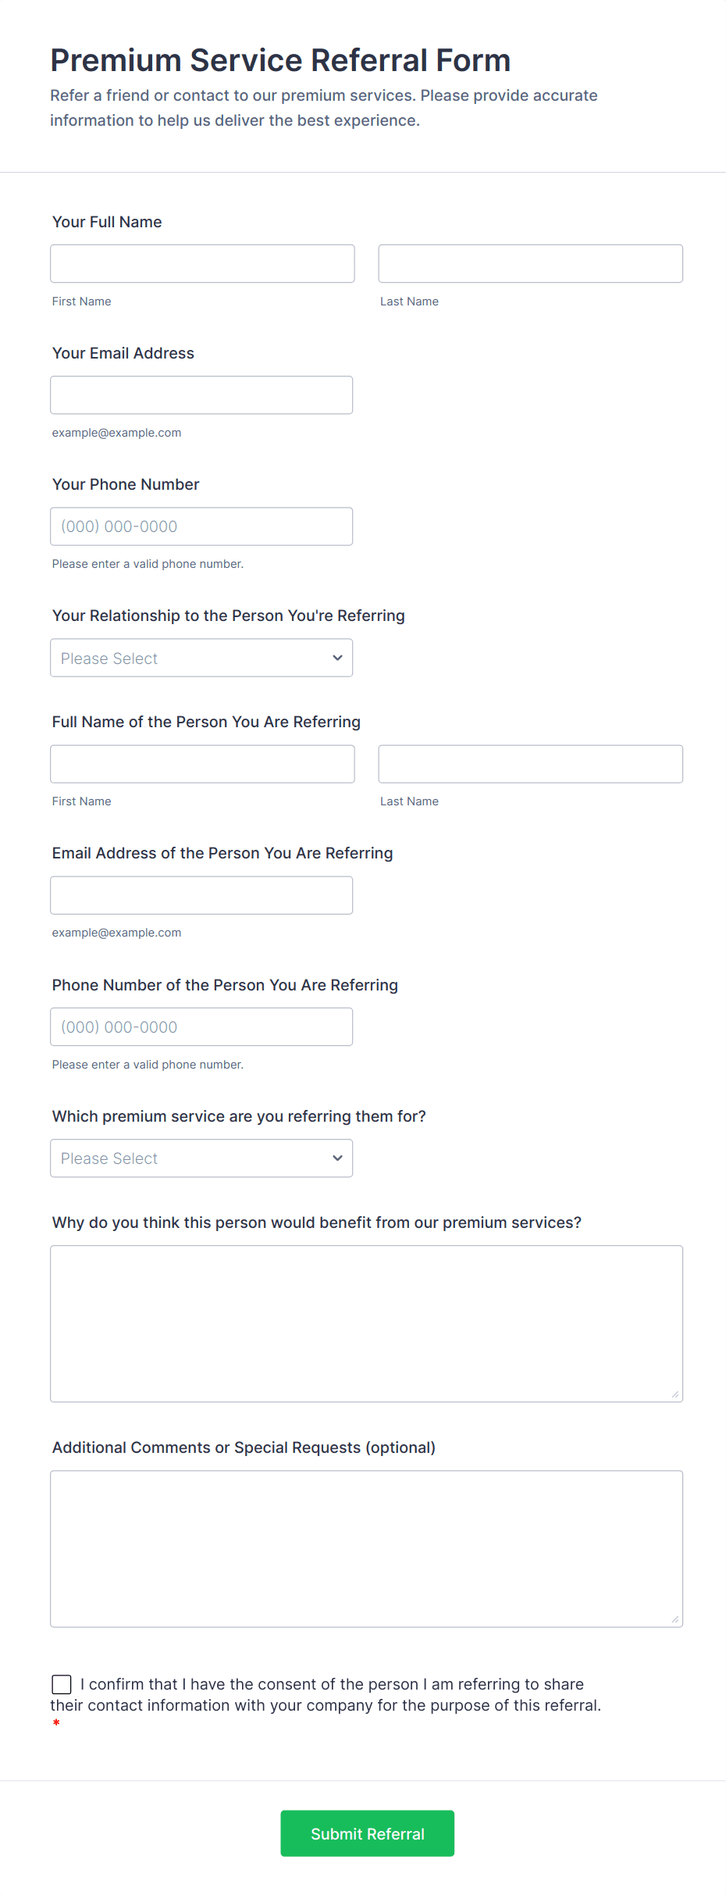
Task: Click referred person's Last Name field
Action: [x=530, y=764]
